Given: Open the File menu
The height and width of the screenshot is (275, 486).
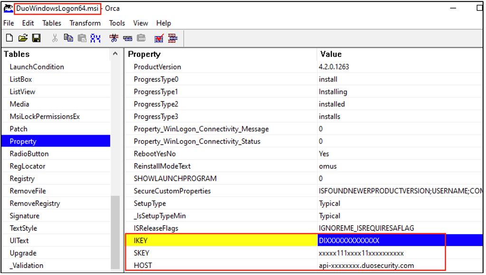Looking at the screenshot, I should coord(9,23).
